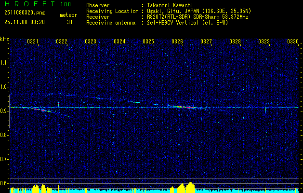The width and height of the screenshot is (303, 193).
Task: Click the HROFFT title text
Action: (30, 4)
